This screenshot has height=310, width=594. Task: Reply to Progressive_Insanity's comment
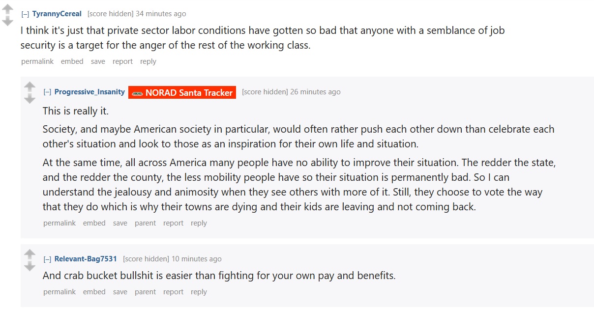(x=199, y=223)
